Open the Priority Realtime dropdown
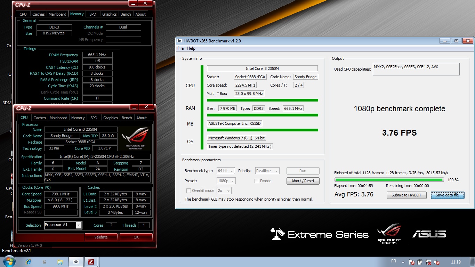Viewport: 475px width, 267px height. (x=267, y=171)
